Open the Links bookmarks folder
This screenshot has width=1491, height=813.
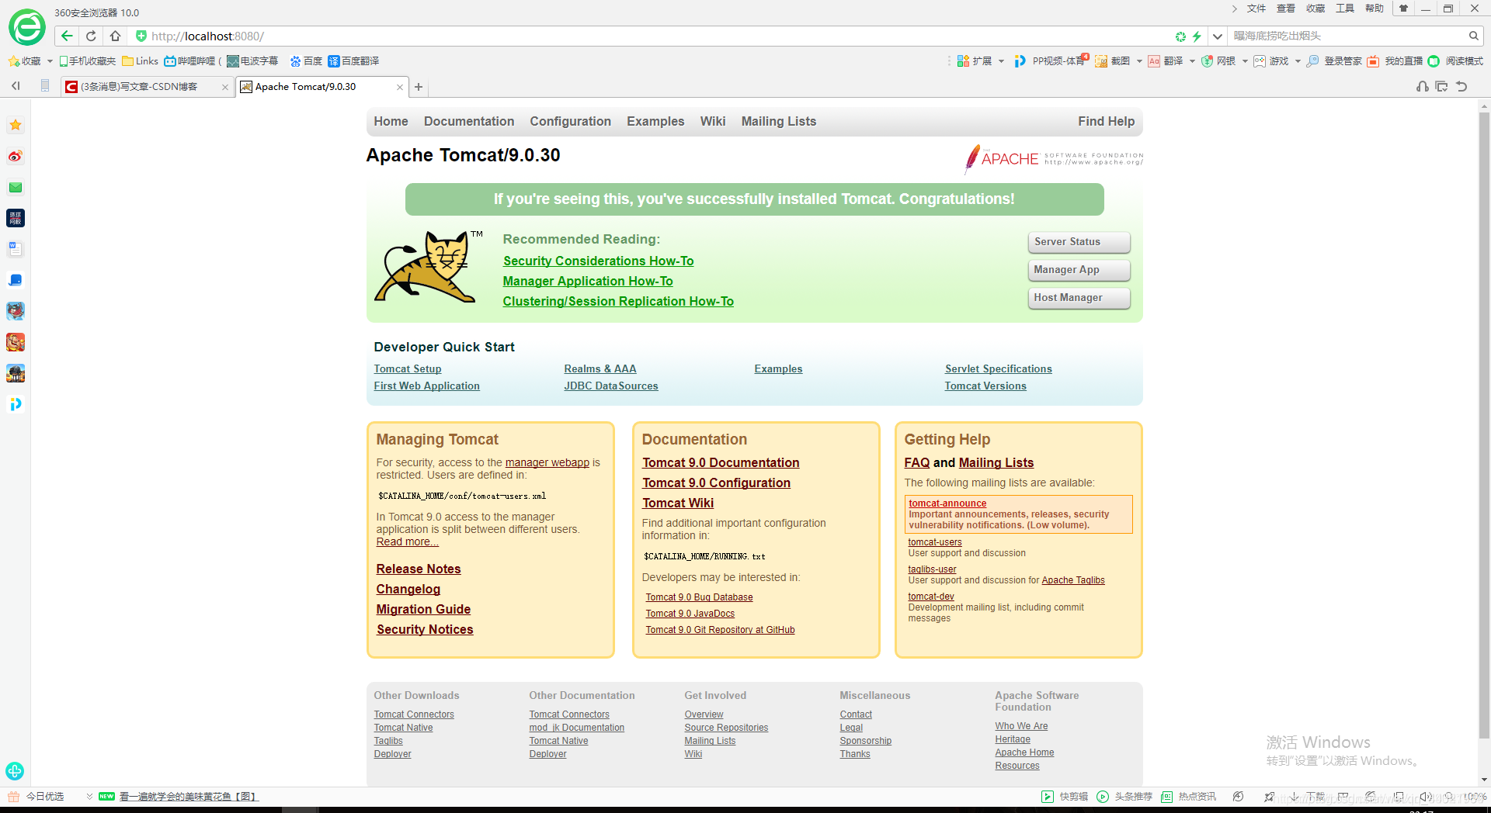[x=140, y=61]
